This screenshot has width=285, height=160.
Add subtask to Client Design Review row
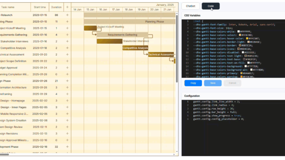(67, 127)
